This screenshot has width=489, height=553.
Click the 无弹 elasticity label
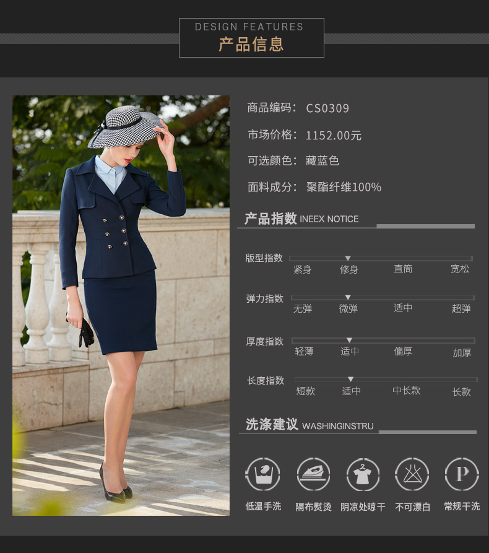point(303,308)
